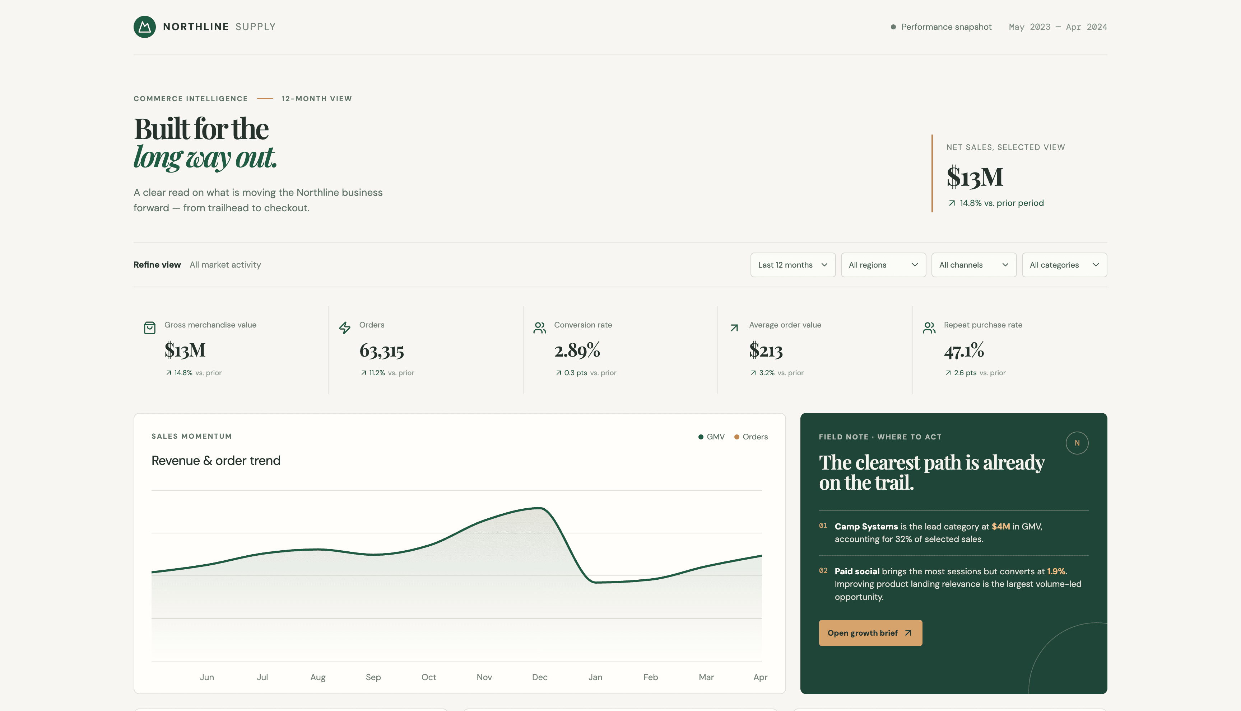The height and width of the screenshot is (711, 1241).
Task: Click the Performance snapshot status dot
Action: (x=893, y=27)
